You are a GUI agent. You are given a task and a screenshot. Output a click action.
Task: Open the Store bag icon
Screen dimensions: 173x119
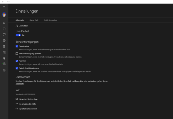pos(4,58)
